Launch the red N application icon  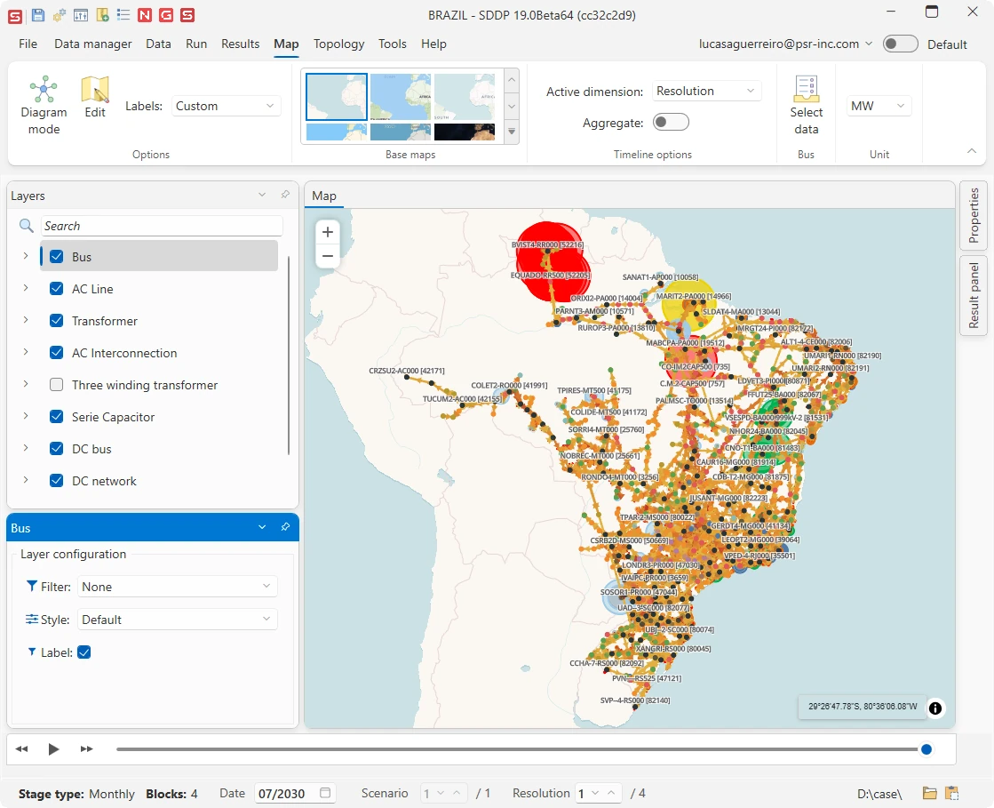[x=145, y=15]
